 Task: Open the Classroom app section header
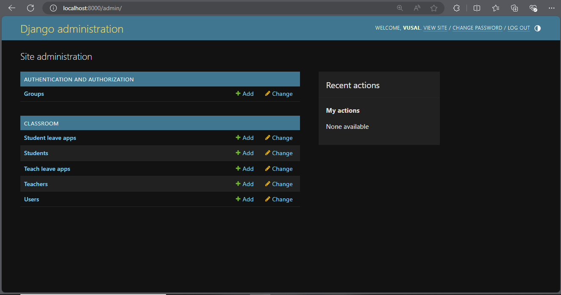point(41,123)
